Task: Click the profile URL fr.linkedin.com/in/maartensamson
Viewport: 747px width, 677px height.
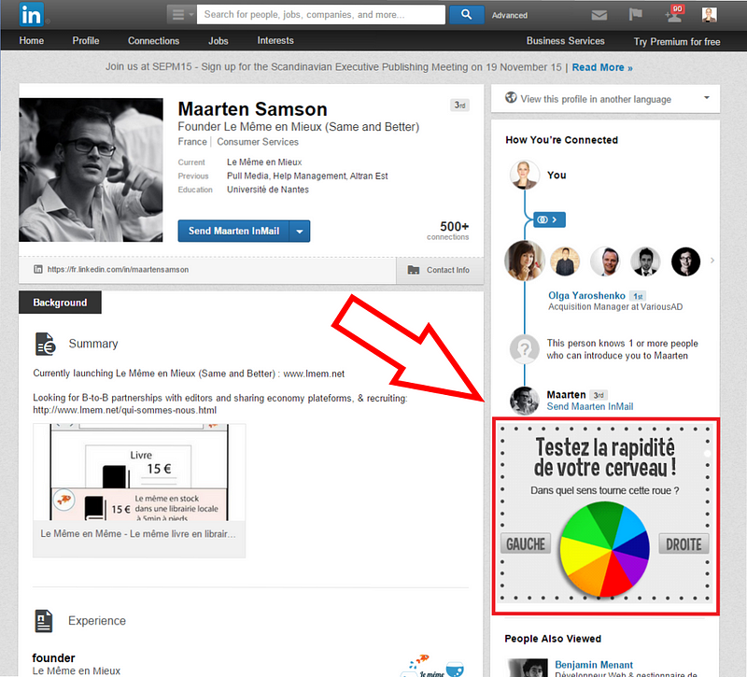Action: [x=118, y=270]
